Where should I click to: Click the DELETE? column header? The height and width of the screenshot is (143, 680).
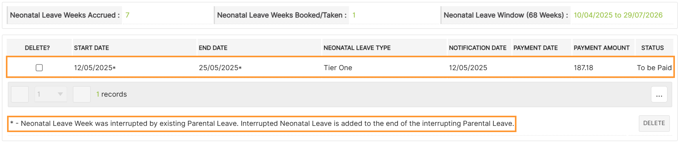(37, 48)
